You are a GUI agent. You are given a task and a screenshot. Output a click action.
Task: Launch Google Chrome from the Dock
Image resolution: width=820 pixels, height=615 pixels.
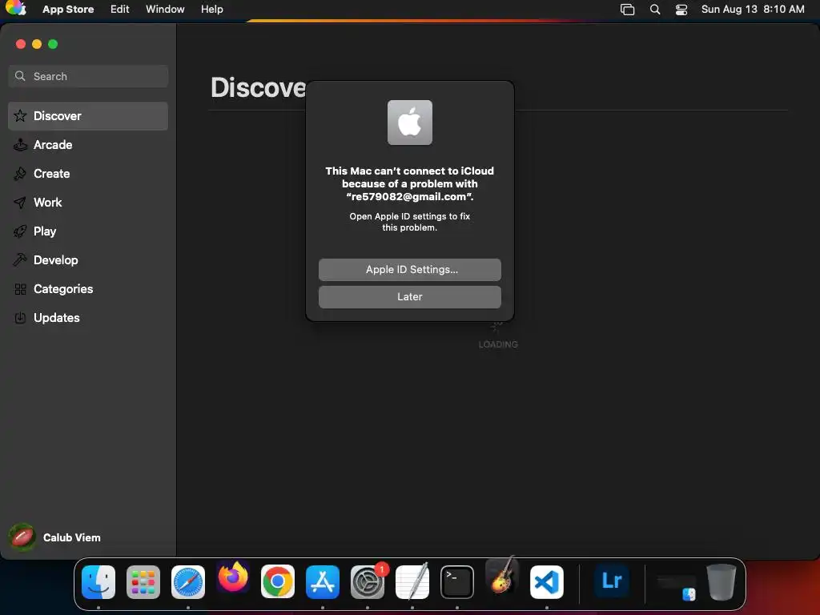278,581
